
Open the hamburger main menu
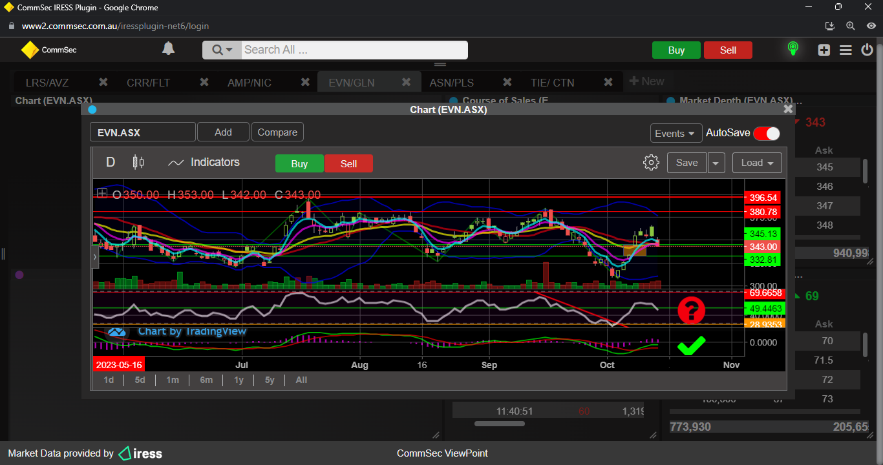point(846,50)
